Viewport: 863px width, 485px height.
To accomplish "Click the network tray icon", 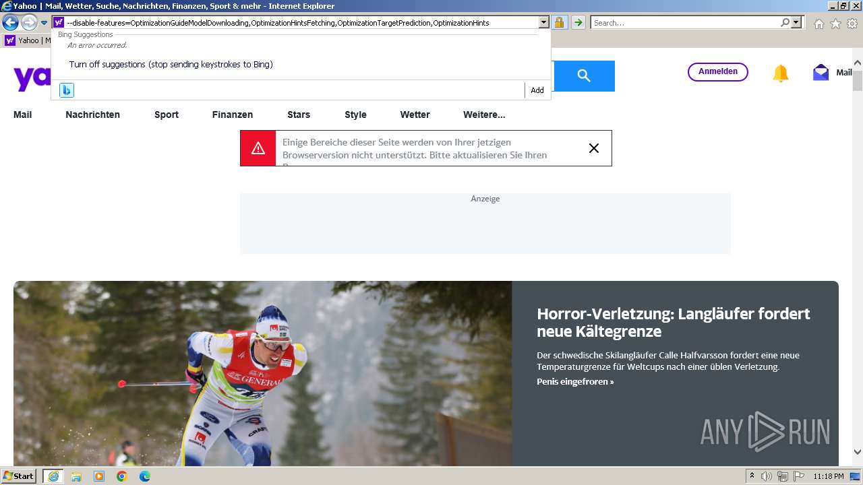I will click(x=783, y=476).
